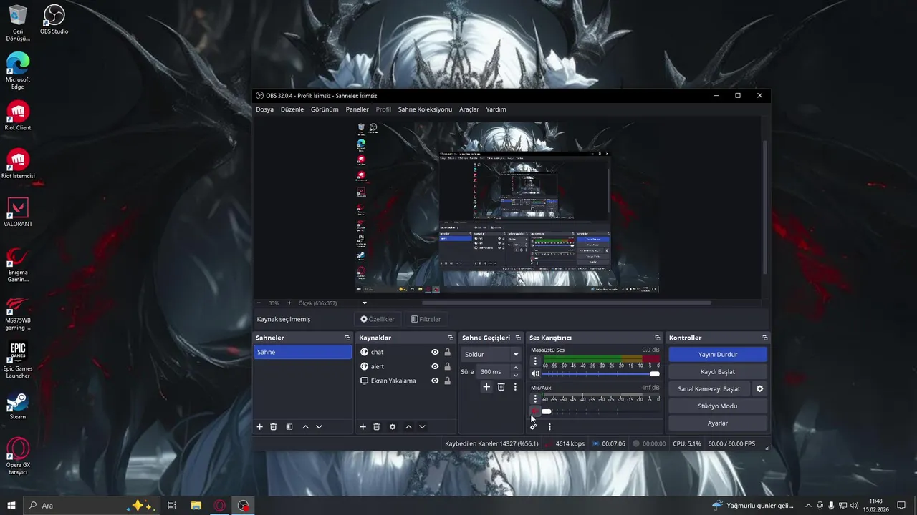Open the Yardım menu

click(x=496, y=109)
